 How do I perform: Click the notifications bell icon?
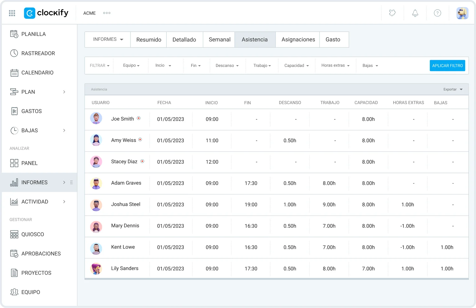[415, 13]
